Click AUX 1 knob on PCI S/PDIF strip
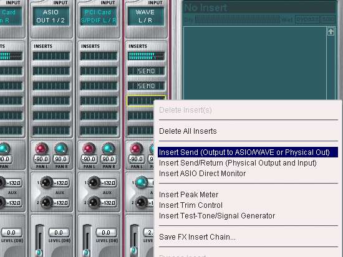Image resolution: width=343 pixels, height=257 pixels. 94,182
